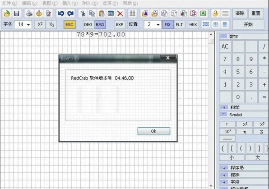The width and height of the screenshot is (269, 189).
Task: Click the π symbol key
Action: 245,132
